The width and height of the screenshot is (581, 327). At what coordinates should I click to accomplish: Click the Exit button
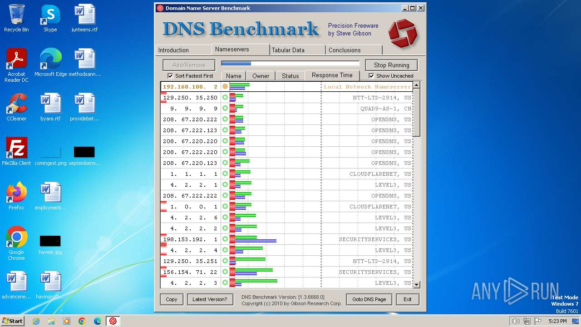click(x=408, y=299)
